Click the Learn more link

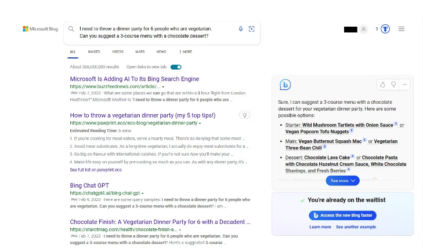click(320, 227)
